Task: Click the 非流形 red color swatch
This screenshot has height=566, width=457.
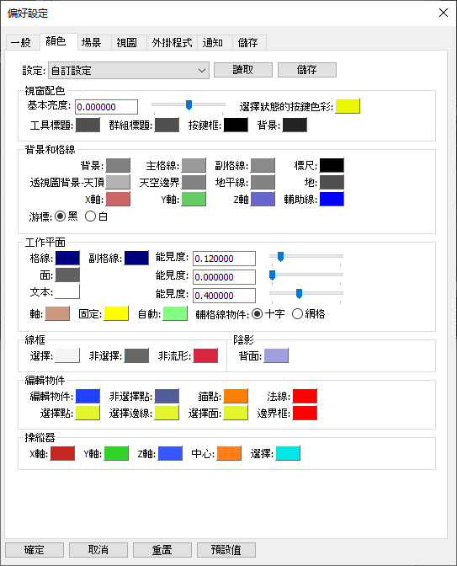Action: (x=205, y=355)
